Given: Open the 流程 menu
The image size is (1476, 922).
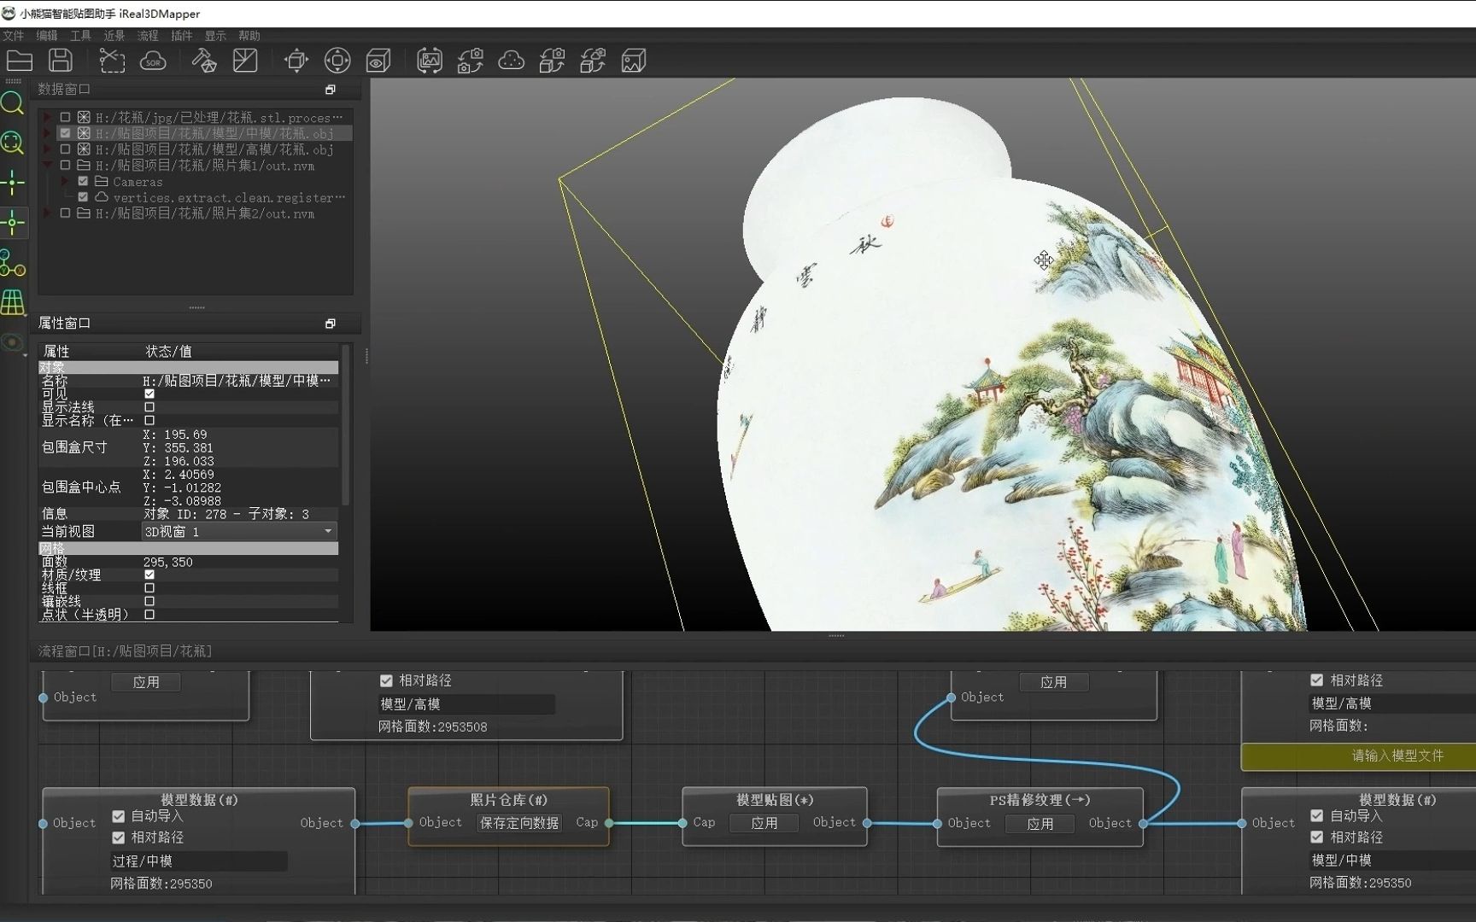Looking at the screenshot, I should click(x=148, y=36).
